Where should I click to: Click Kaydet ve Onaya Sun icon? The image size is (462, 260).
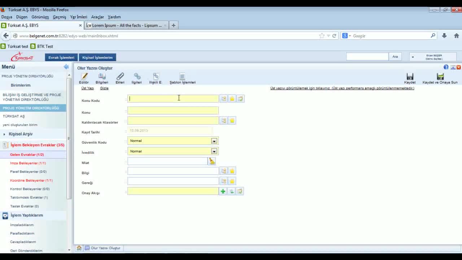click(440, 77)
